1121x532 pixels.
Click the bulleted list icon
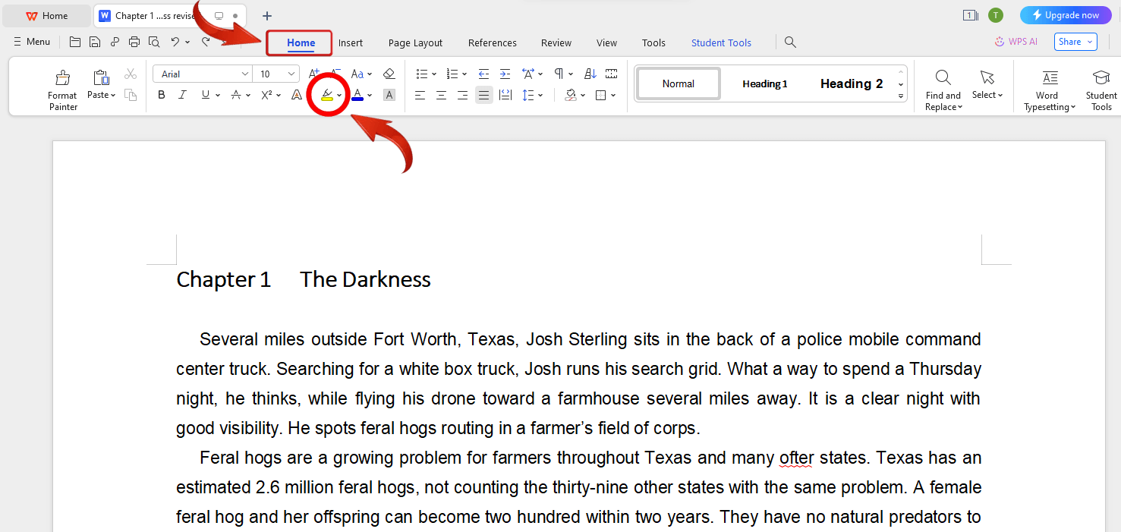pos(421,74)
